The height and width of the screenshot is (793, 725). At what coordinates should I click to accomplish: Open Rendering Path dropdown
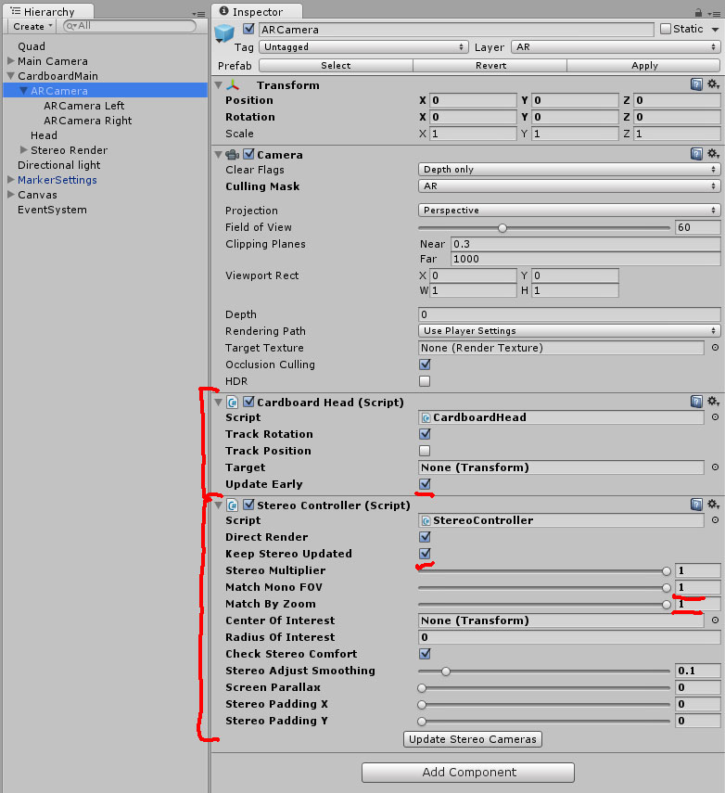tap(569, 330)
